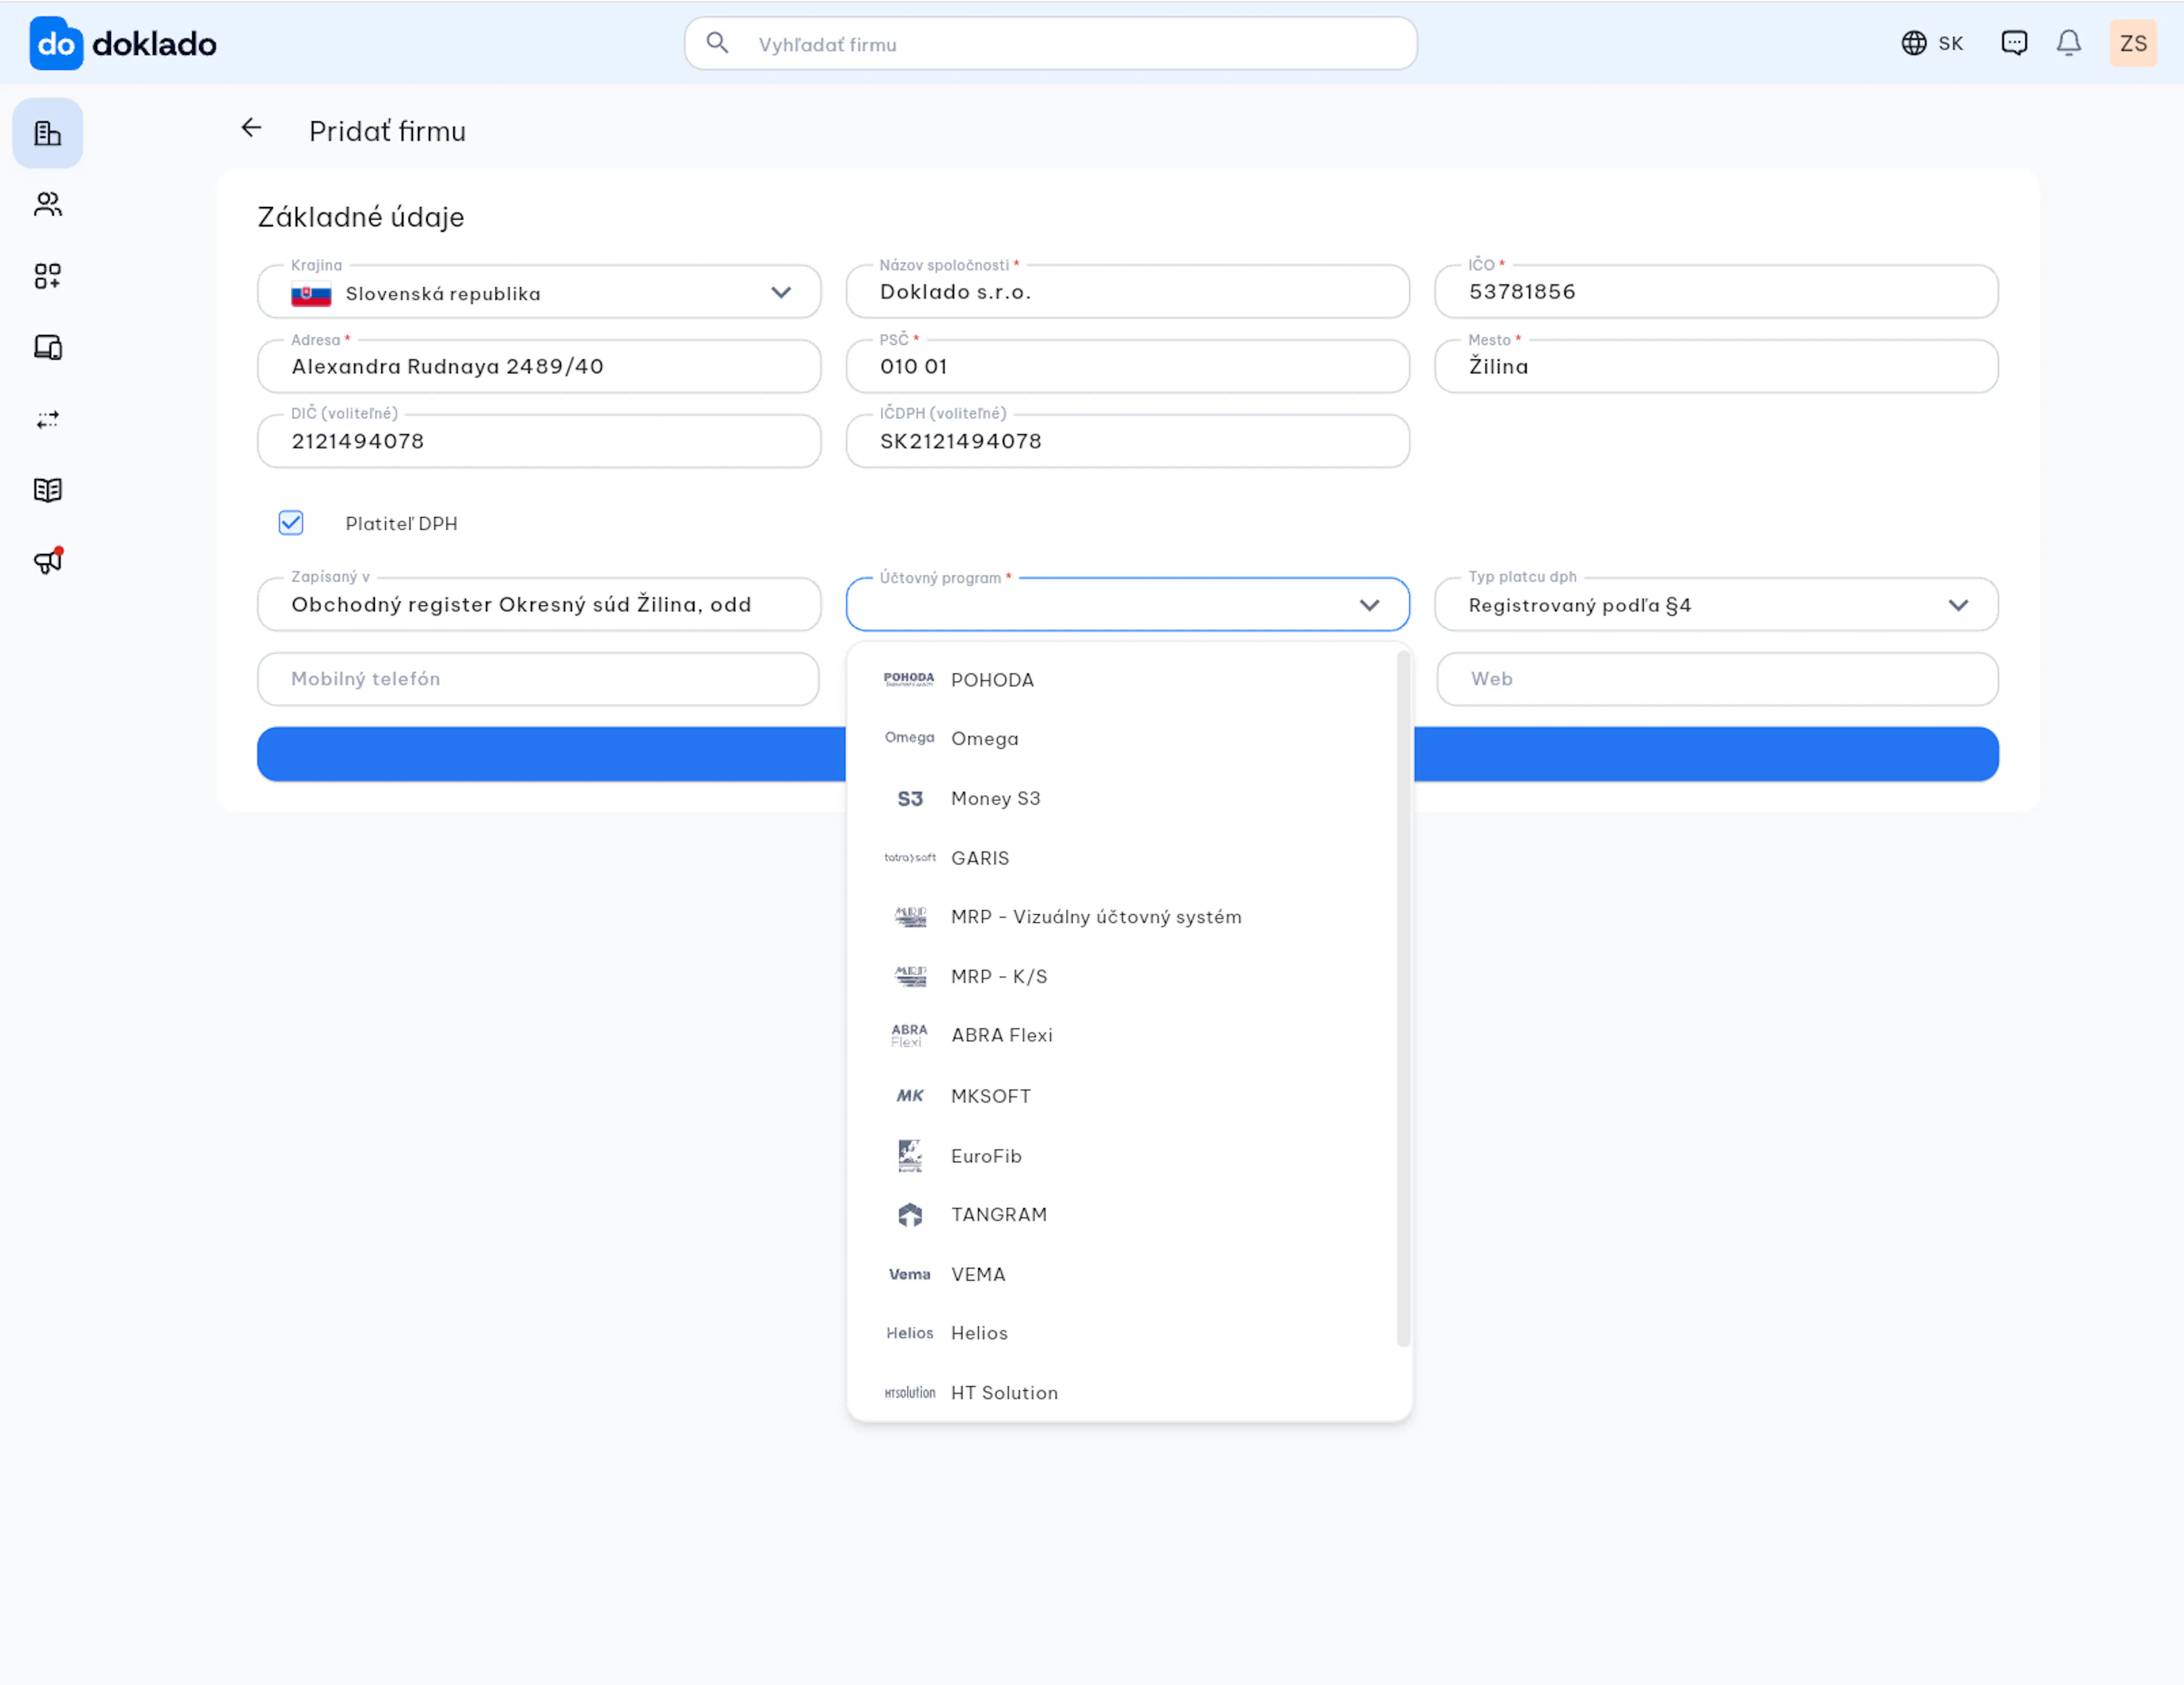This screenshot has width=2184, height=1685.
Task: Click the Slovak flag icon
Action: pyautogui.click(x=311, y=294)
